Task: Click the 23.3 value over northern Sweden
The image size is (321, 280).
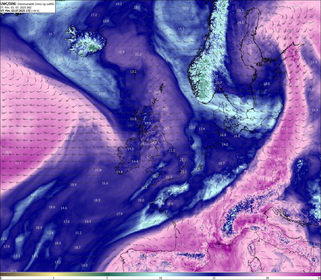Action: pos(240,11)
